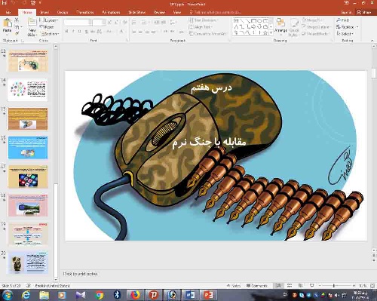The image size is (377, 301).
Task: Open the Align Text dropdown
Action: (x=201, y=27)
